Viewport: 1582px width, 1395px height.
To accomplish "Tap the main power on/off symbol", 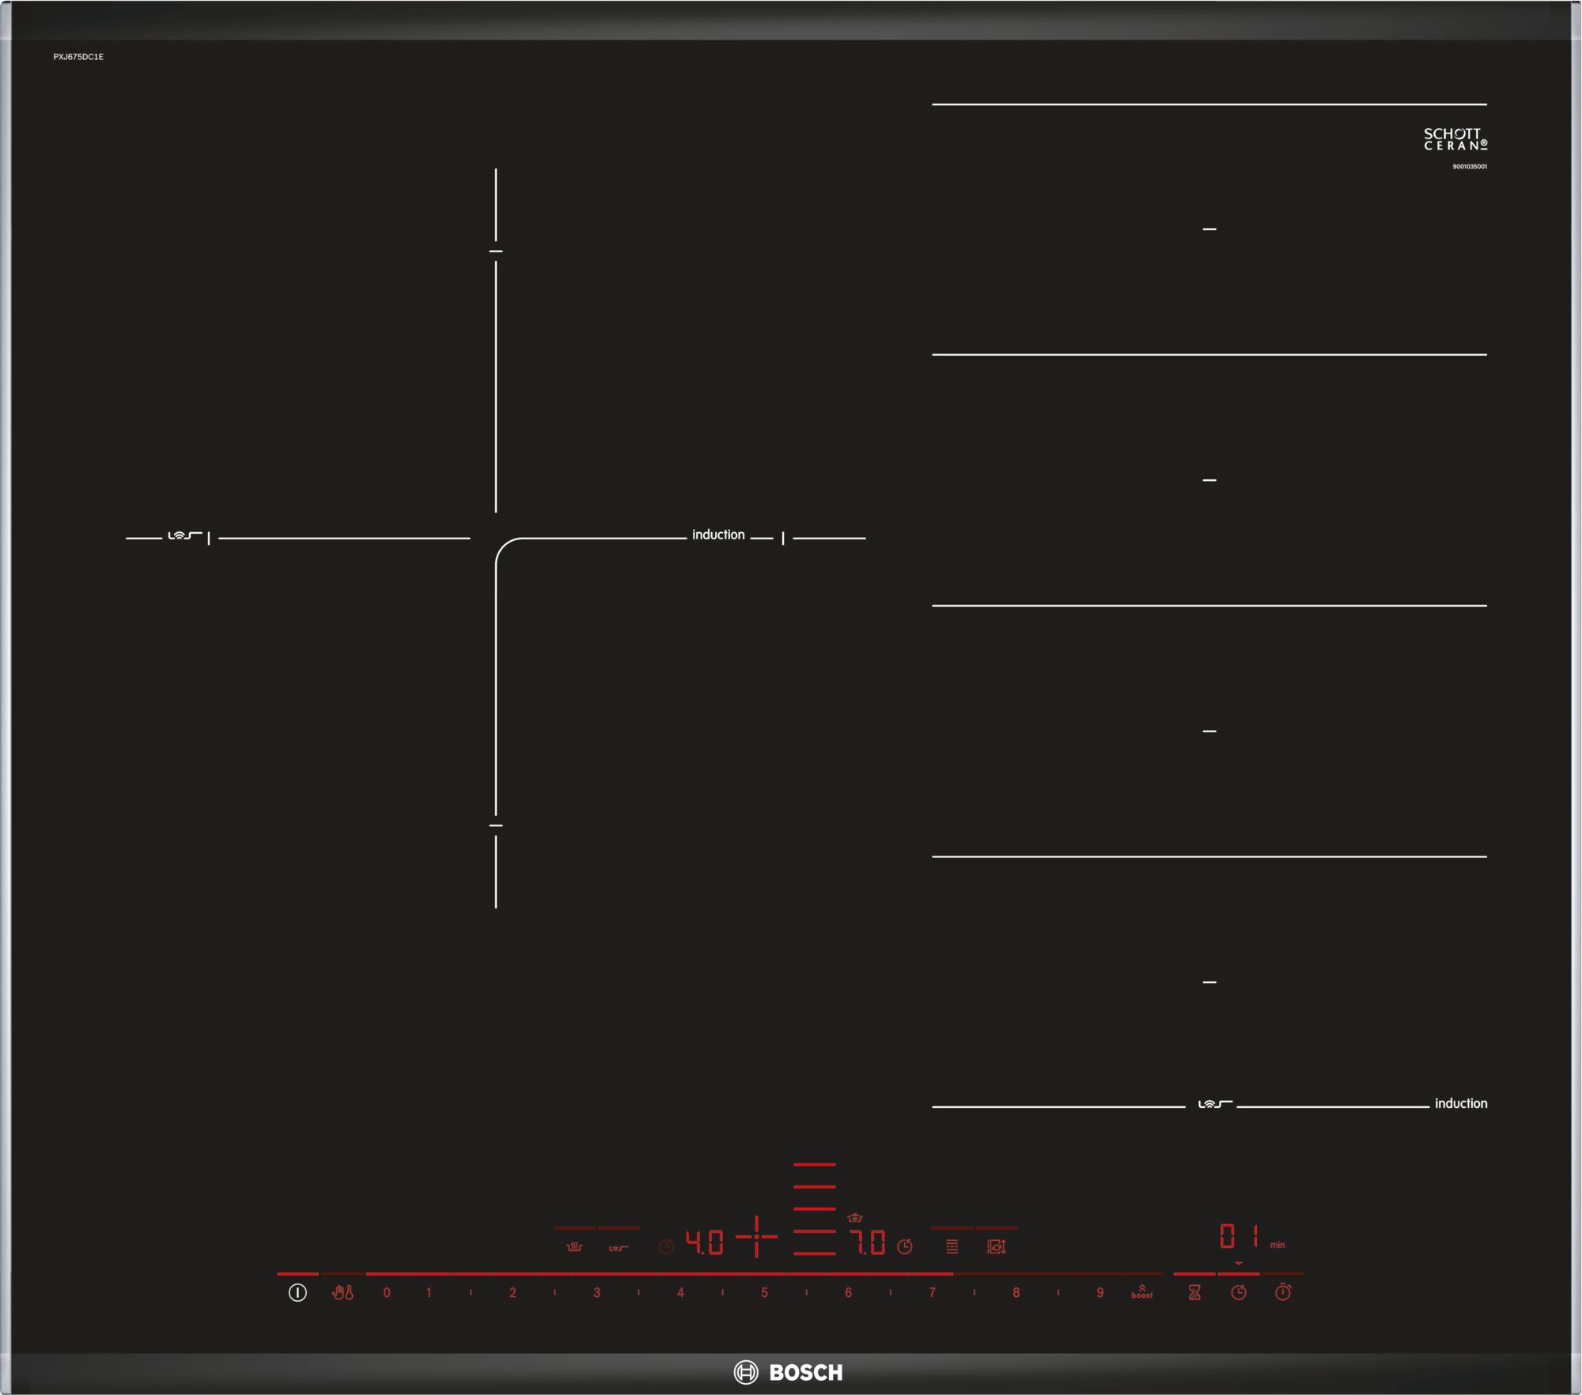I will (297, 1292).
